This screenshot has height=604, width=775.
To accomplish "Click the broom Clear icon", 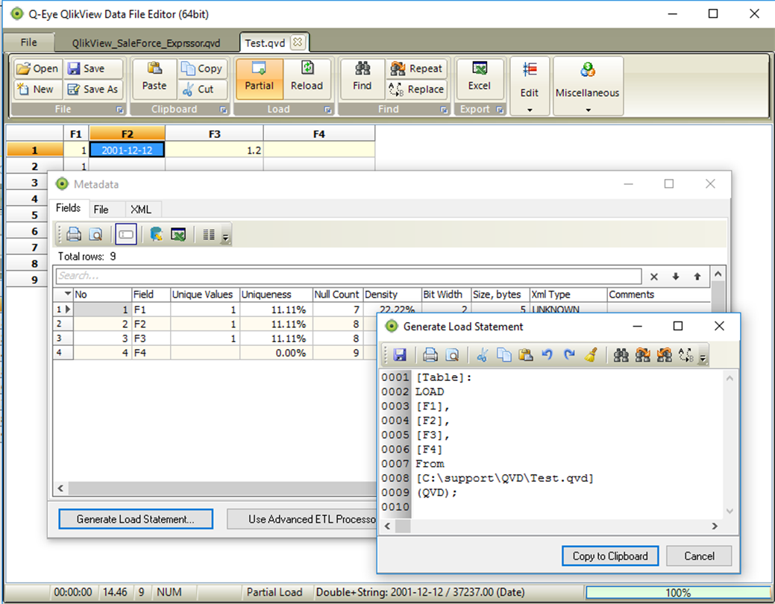I will 591,355.
